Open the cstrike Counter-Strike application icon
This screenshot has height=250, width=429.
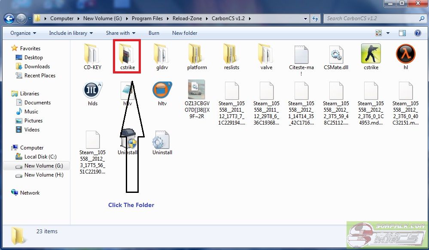370,54
